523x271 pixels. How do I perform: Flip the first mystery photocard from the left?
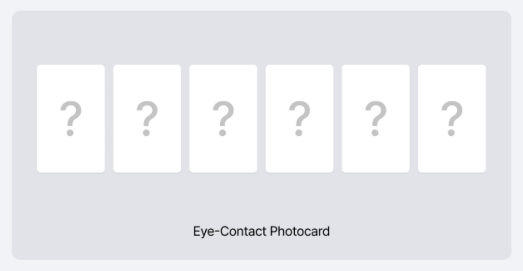[x=71, y=118]
